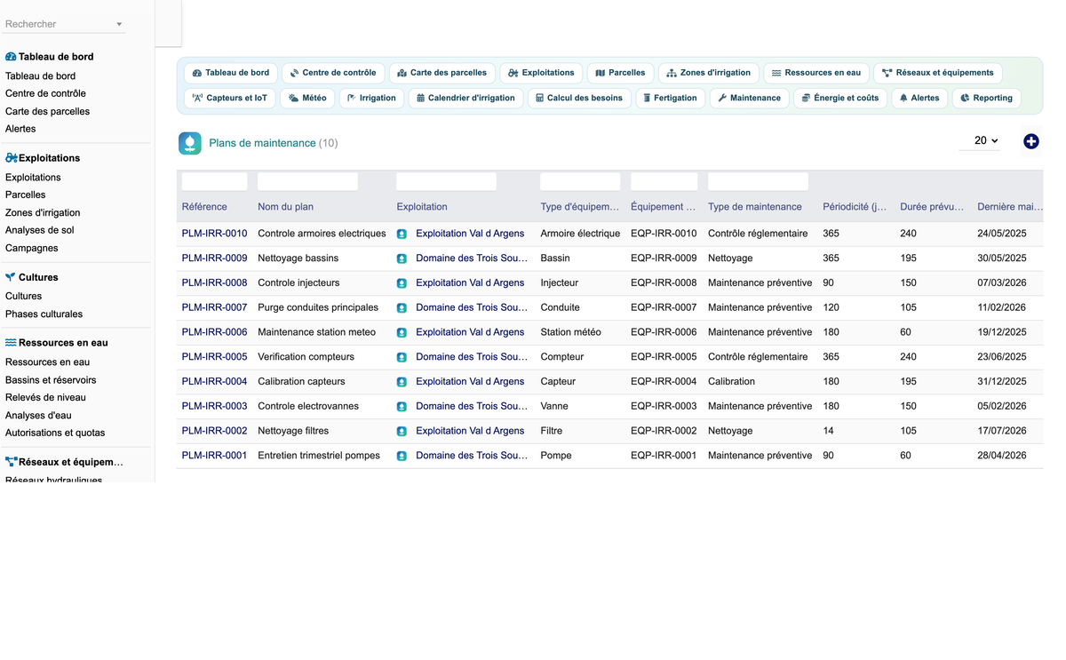1066x660 pixels.
Task: Open the Irrigation navigation button
Action: 371,98
